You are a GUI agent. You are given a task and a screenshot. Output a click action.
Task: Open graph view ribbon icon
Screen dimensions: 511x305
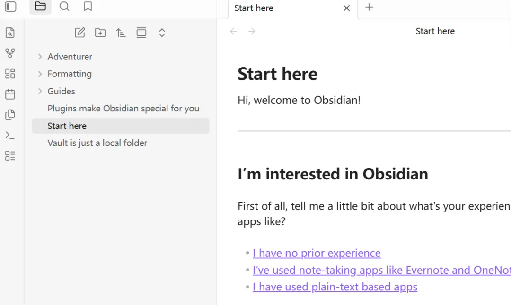[10, 53]
